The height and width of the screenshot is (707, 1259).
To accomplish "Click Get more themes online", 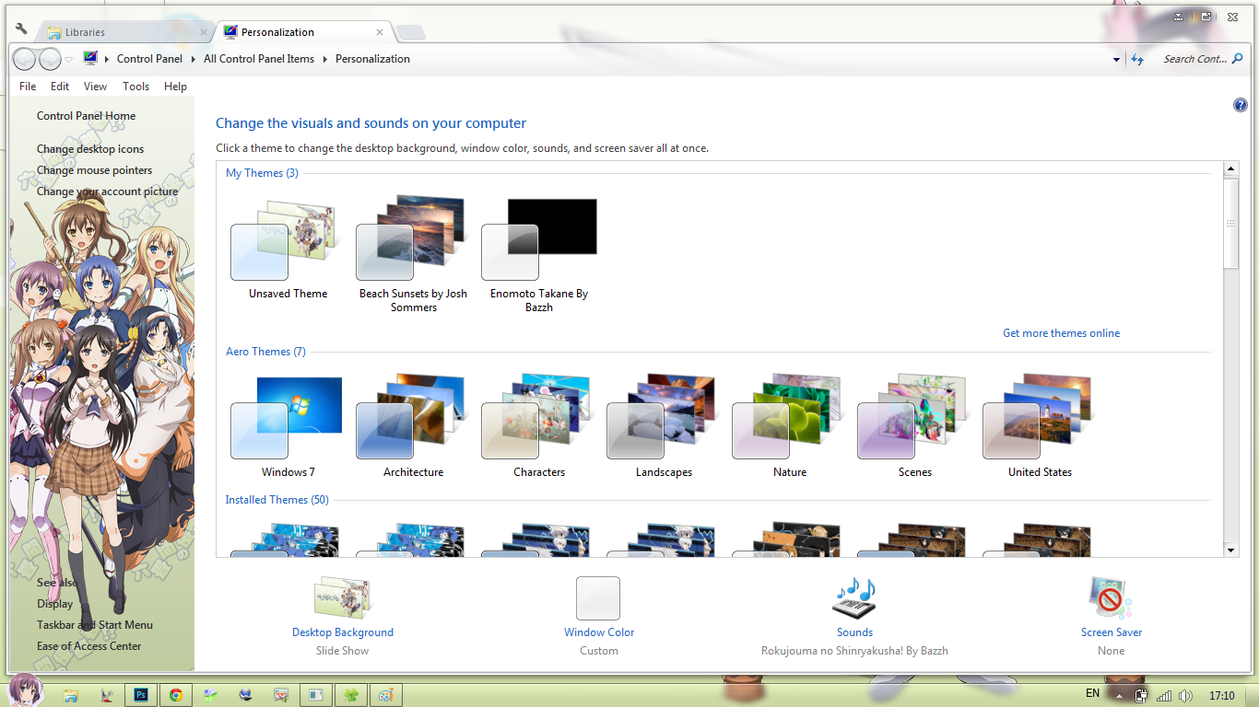I will [x=1061, y=333].
